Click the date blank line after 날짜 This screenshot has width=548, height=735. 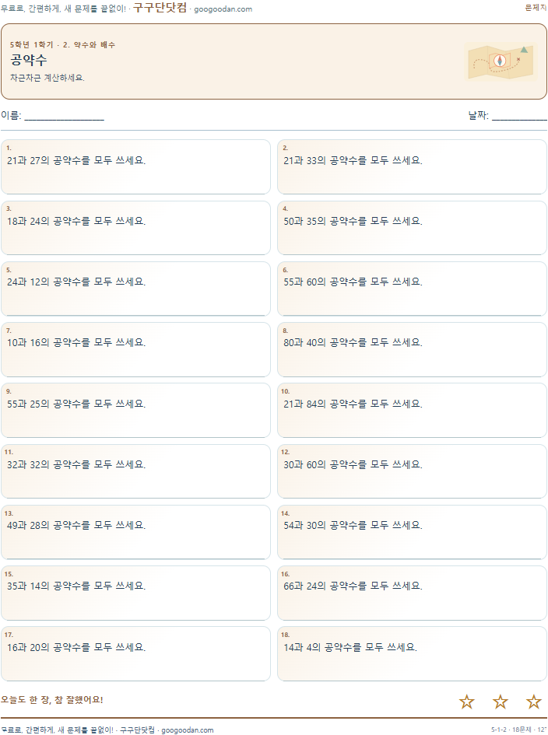click(x=519, y=116)
